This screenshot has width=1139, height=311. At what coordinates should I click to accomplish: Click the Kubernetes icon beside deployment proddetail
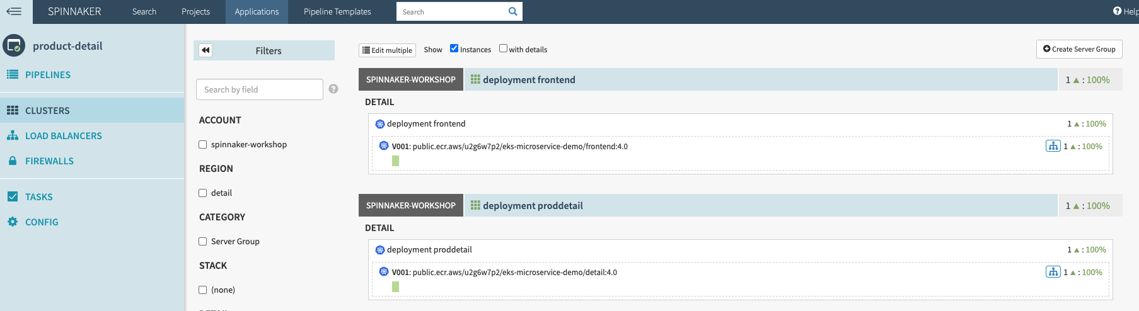tap(379, 250)
